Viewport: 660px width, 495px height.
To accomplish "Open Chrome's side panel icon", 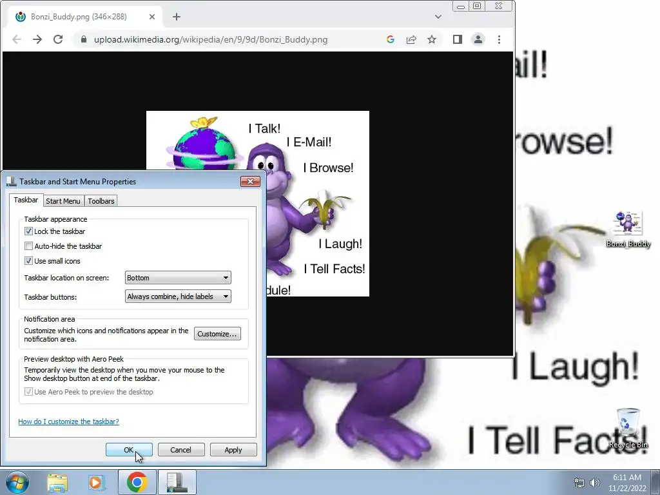I will tap(458, 39).
